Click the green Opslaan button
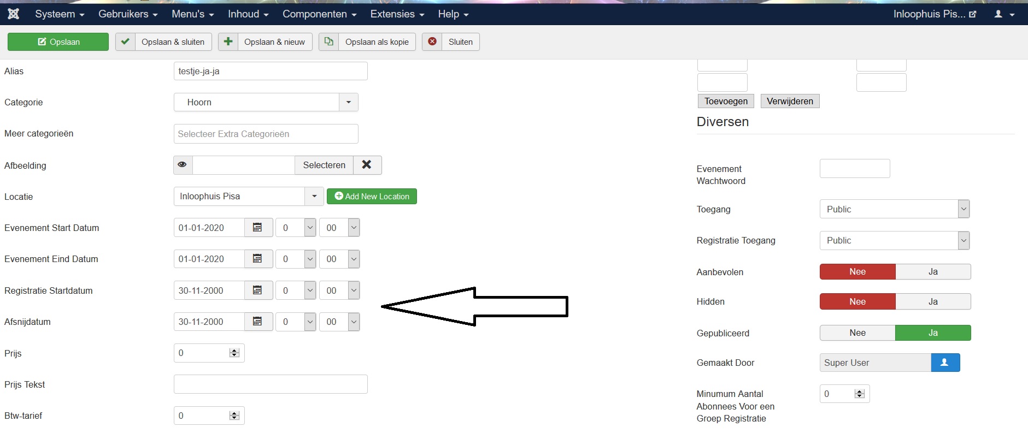 pos(58,42)
